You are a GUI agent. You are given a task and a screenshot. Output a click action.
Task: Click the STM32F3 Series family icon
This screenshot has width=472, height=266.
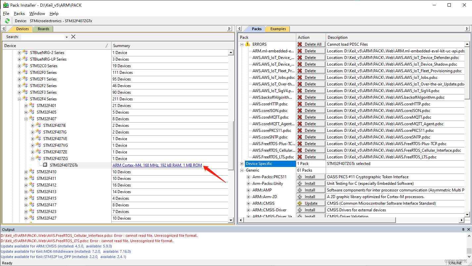point(25,92)
